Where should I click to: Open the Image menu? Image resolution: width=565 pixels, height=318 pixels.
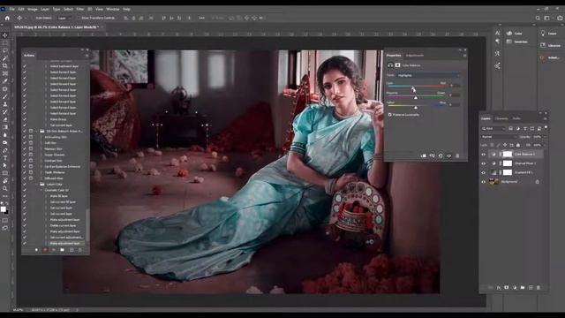tap(33, 9)
